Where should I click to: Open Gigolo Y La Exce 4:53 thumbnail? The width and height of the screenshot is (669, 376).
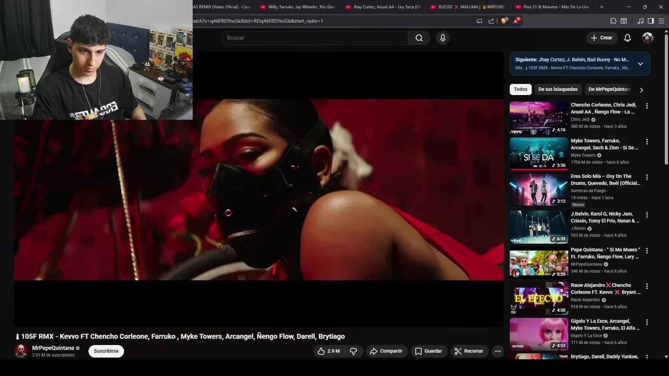point(538,334)
